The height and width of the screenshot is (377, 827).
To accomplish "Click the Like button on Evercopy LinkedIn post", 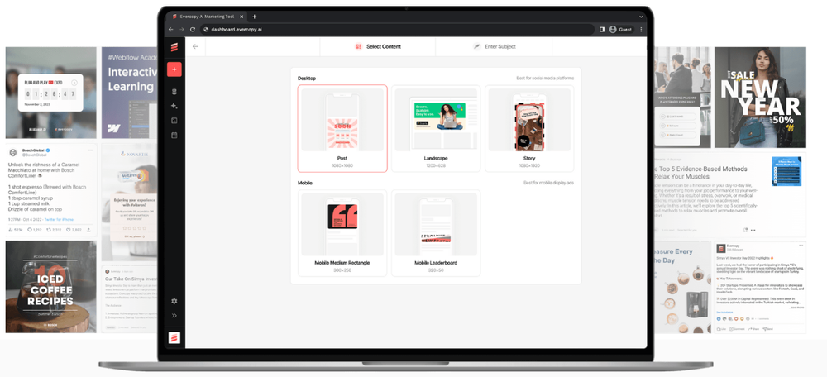I will coord(721,328).
